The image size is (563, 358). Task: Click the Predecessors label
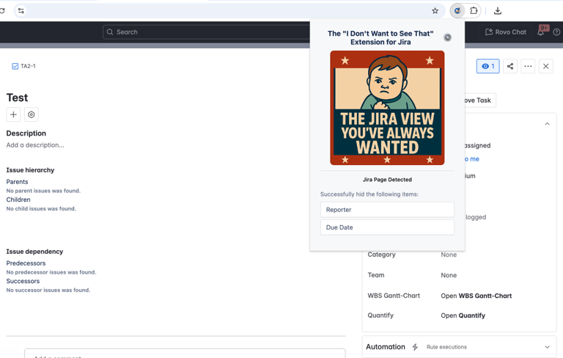click(x=26, y=263)
